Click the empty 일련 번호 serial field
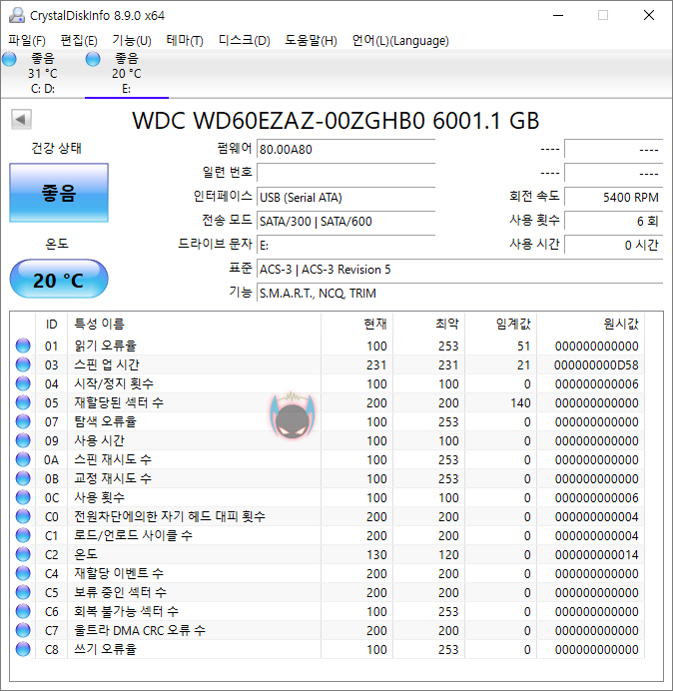673x691 pixels. click(x=345, y=173)
